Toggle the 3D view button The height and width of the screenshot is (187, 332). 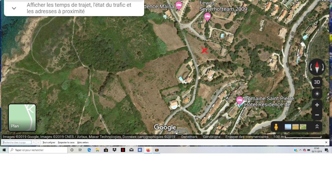[317, 82]
